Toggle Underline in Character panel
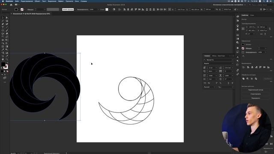The width and height of the screenshot is (274, 154). tap(228, 83)
